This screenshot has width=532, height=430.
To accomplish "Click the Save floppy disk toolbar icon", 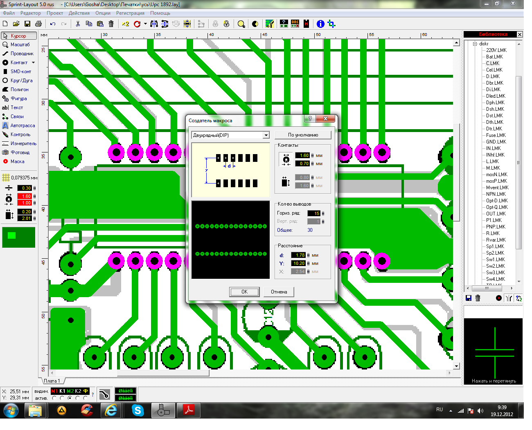I will tap(27, 24).
